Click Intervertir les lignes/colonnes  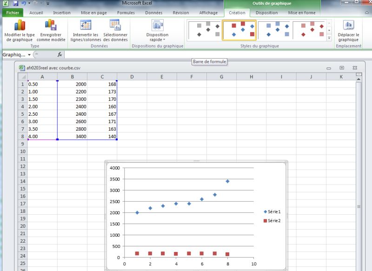coord(86,31)
